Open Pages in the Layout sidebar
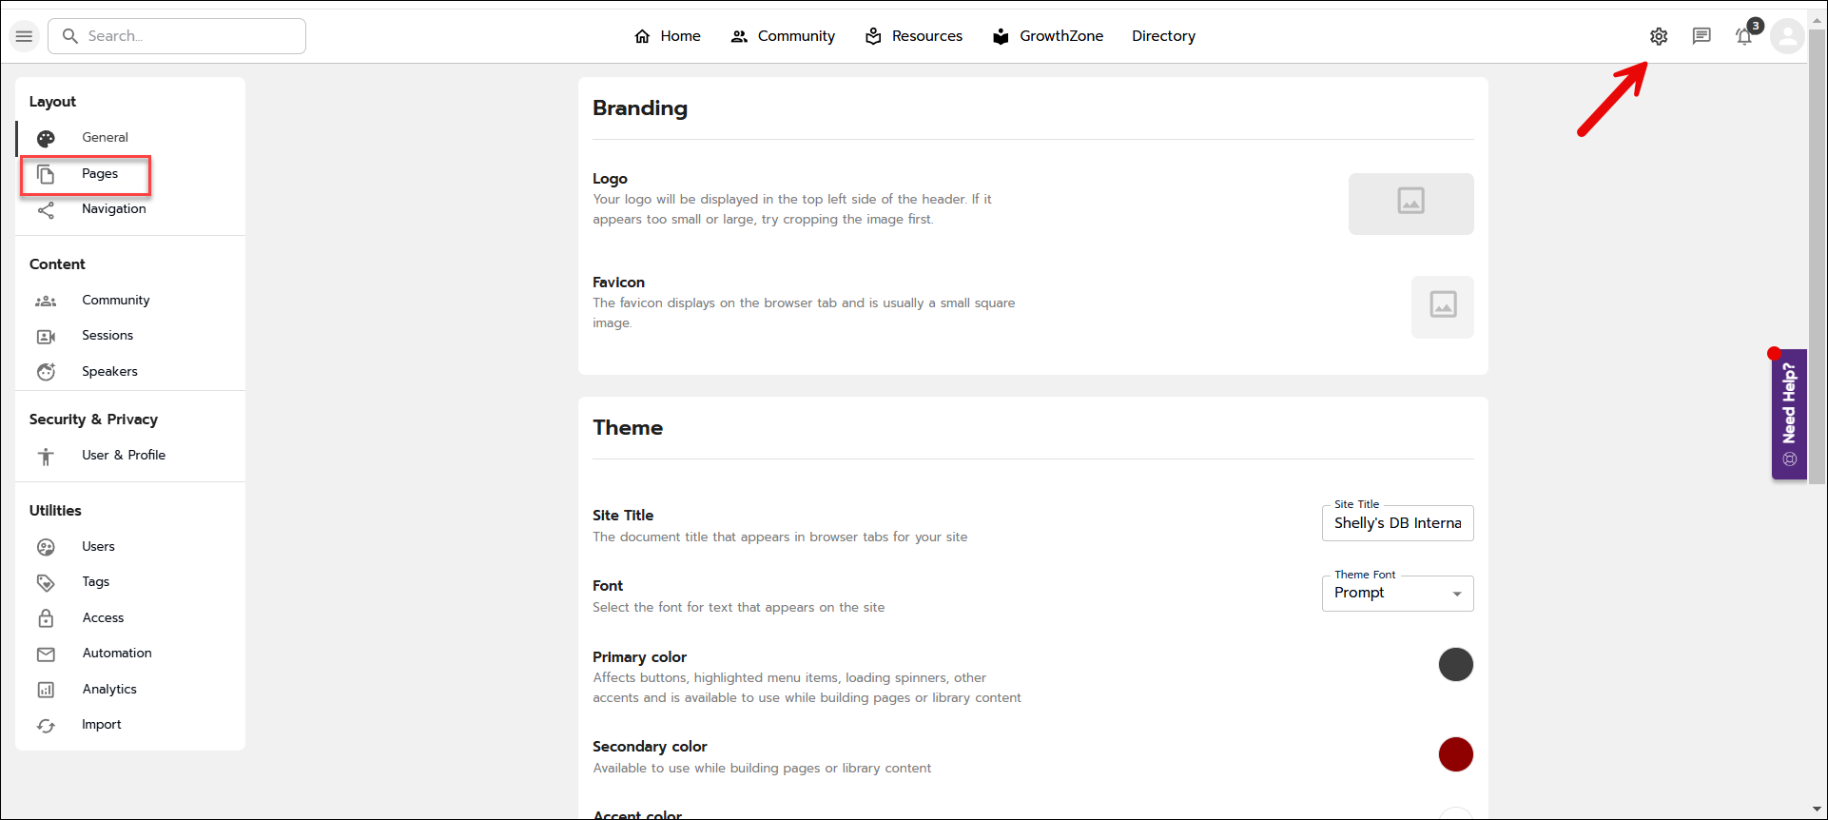 [x=100, y=174]
